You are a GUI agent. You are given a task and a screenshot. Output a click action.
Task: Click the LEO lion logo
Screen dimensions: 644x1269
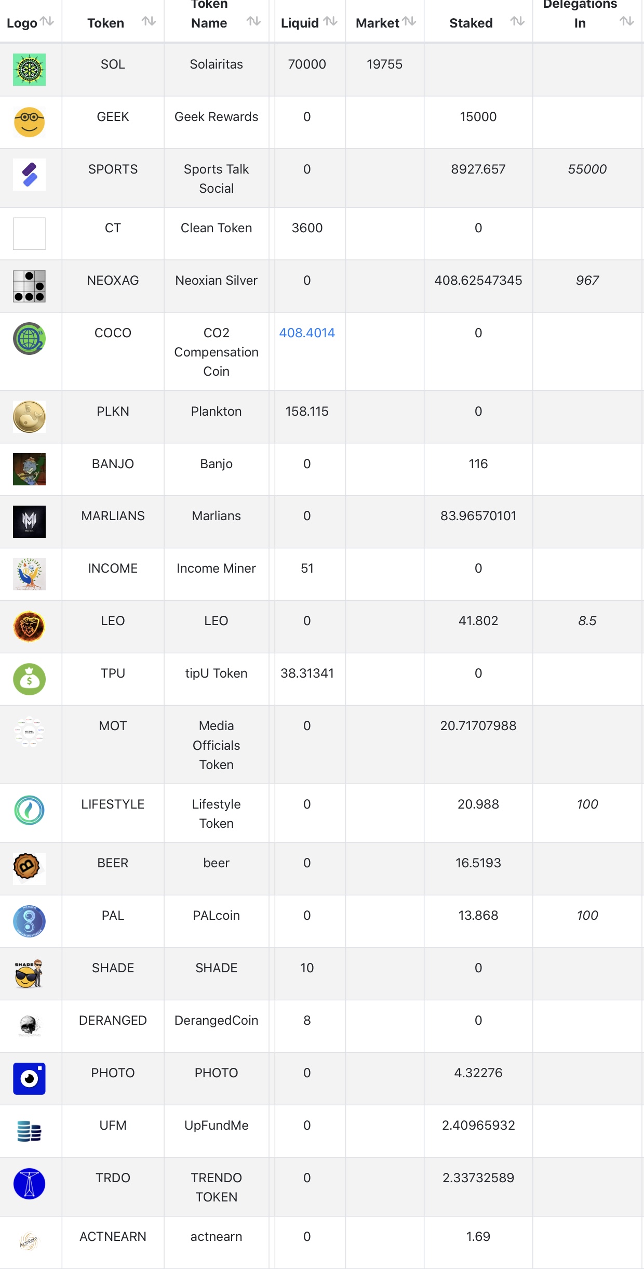(x=29, y=626)
